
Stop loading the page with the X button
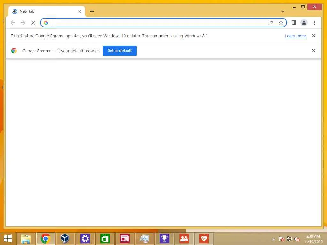33,23
